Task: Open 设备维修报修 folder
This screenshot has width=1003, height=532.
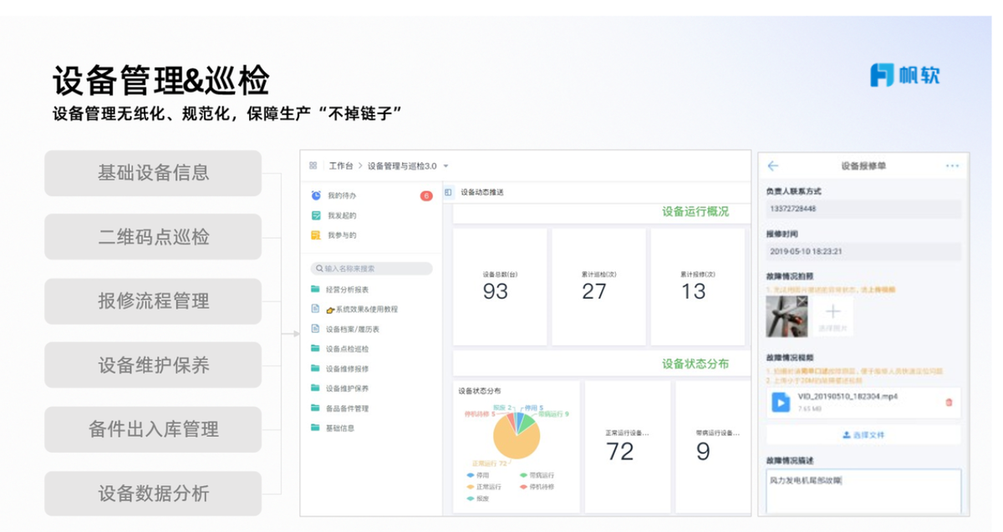Action: tap(347, 369)
